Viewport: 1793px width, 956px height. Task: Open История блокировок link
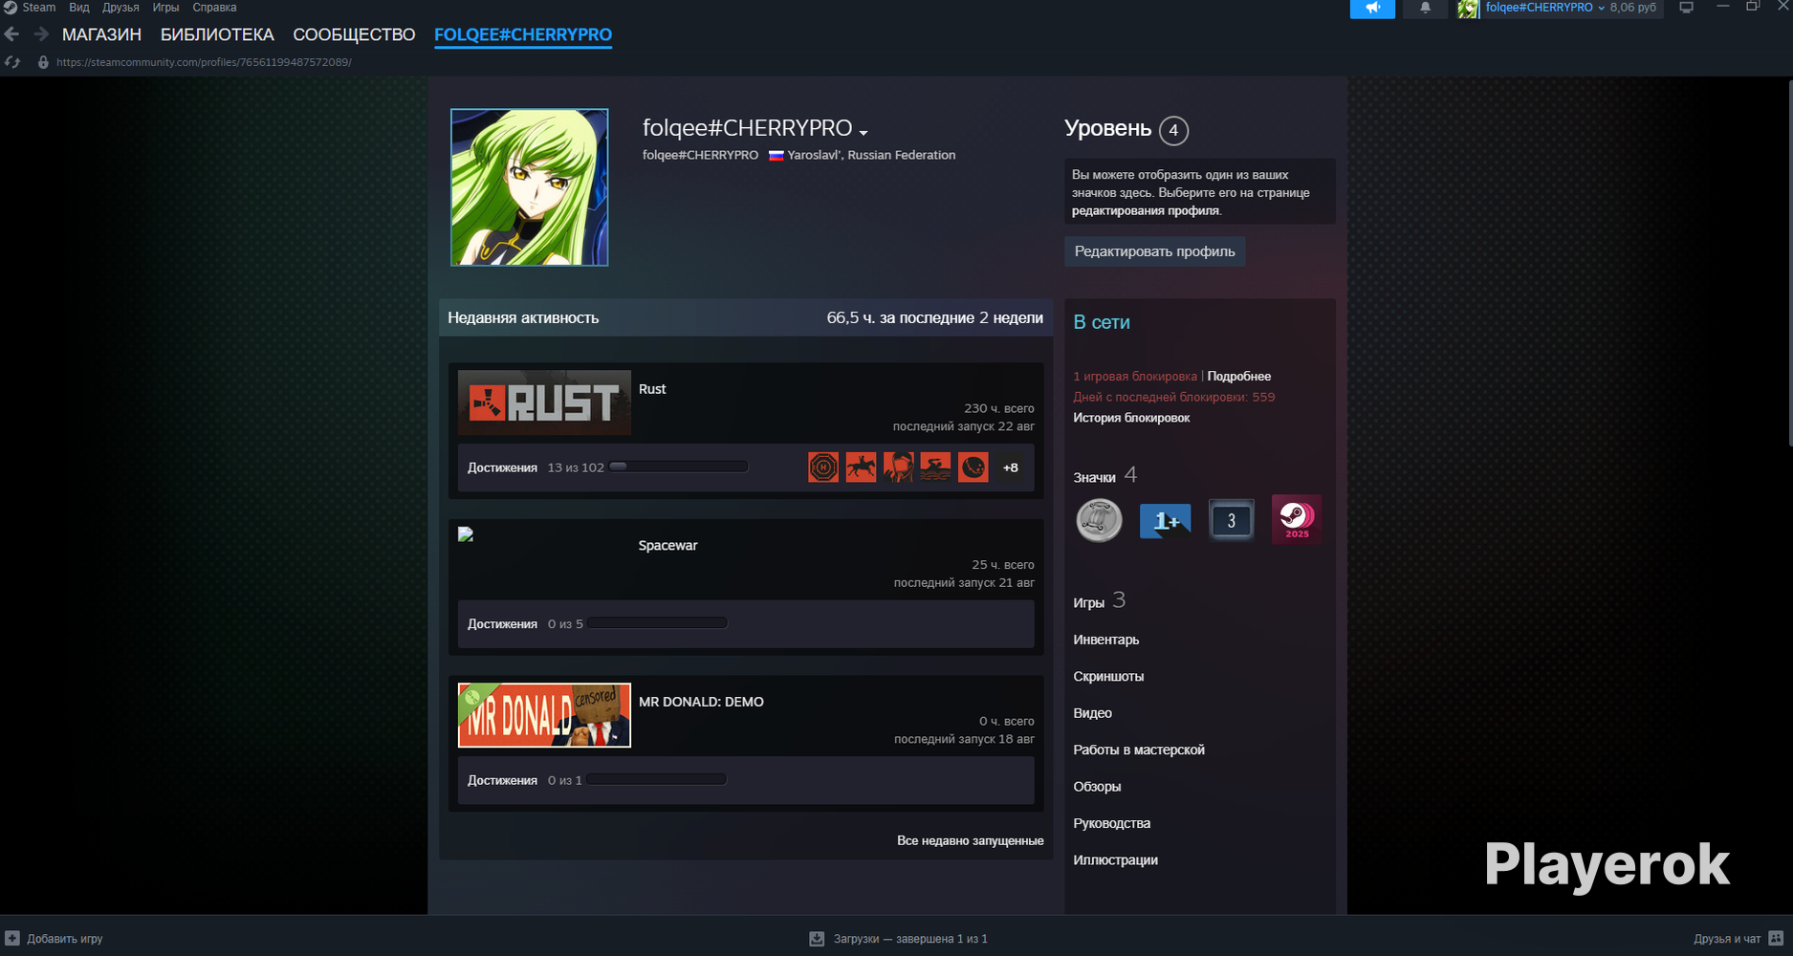tap(1131, 418)
